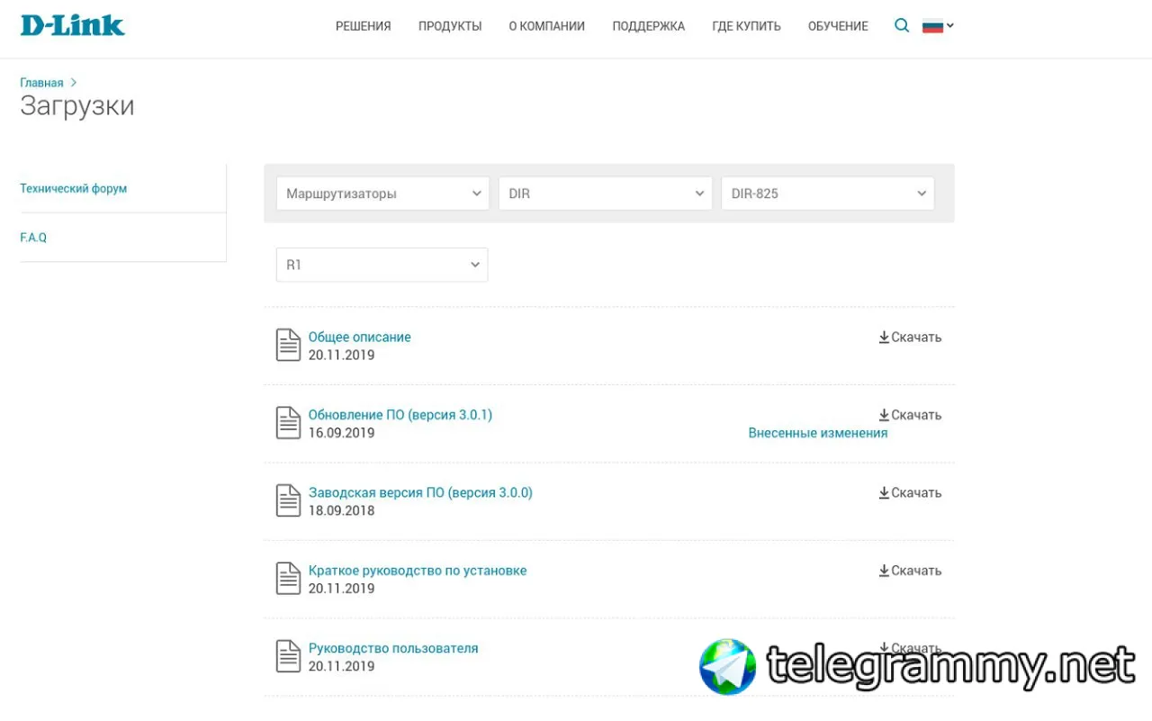The height and width of the screenshot is (721, 1152).
Task: Open Технический форум sidebar link
Action: tap(74, 188)
